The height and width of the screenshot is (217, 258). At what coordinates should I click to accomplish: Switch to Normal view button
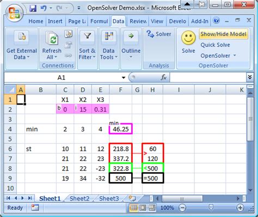pos(134,208)
